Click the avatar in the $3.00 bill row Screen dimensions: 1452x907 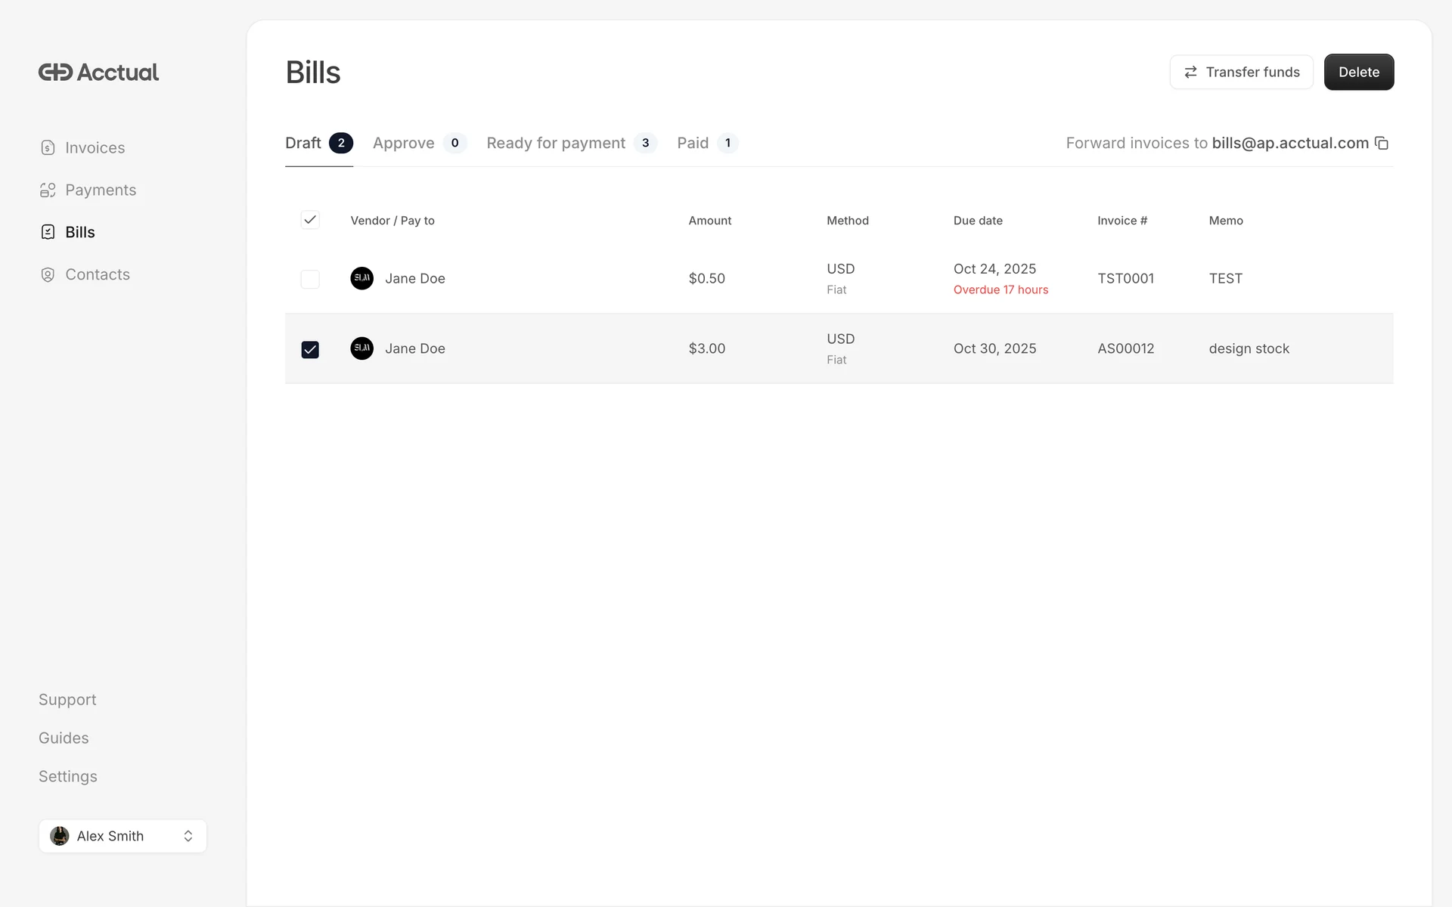[x=361, y=348]
